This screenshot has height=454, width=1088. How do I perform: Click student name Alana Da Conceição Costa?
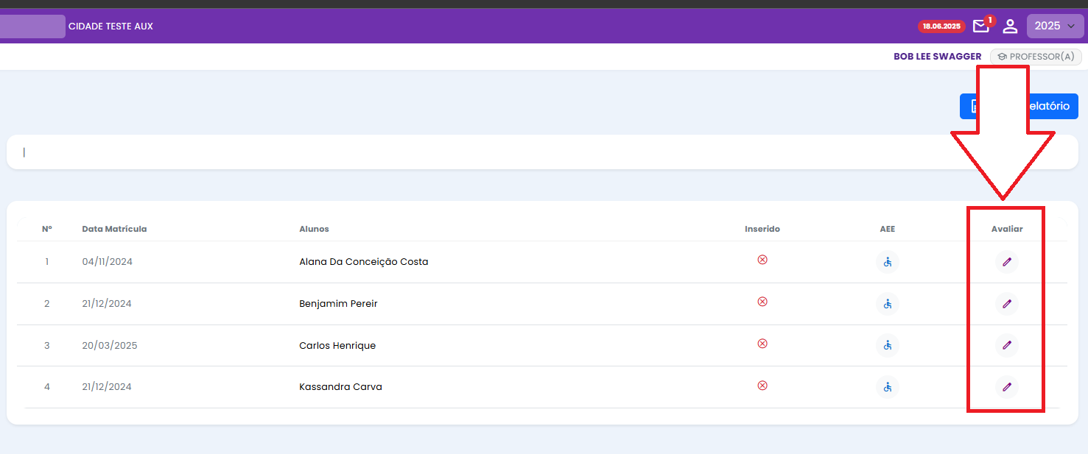tap(364, 262)
